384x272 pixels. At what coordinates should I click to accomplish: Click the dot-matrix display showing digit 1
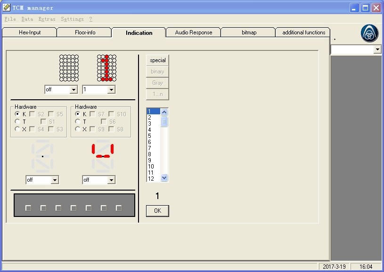pyautogui.click(x=106, y=68)
